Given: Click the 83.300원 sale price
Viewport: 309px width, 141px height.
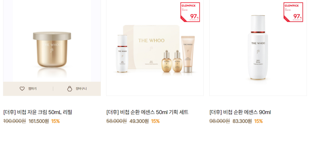Looking at the screenshot, I should [x=242, y=121].
